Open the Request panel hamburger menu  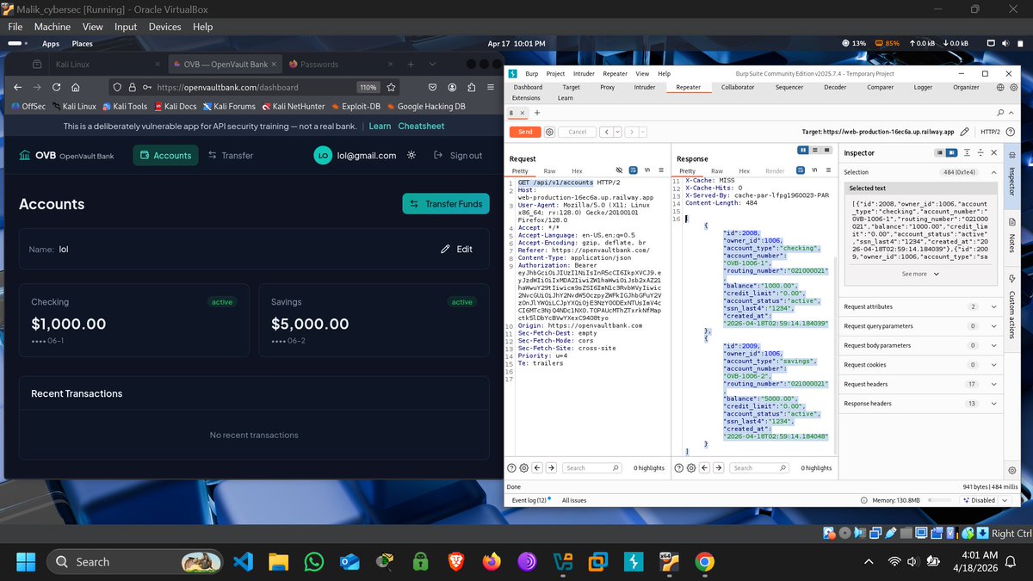[x=661, y=170]
